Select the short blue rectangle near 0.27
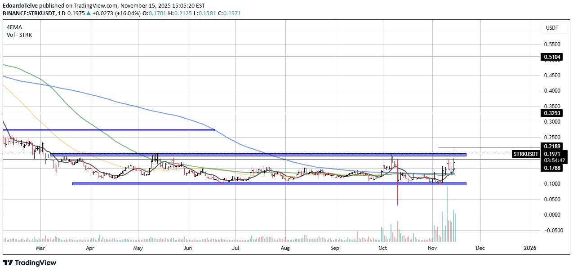This screenshot has height=271, width=573. pos(109,130)
